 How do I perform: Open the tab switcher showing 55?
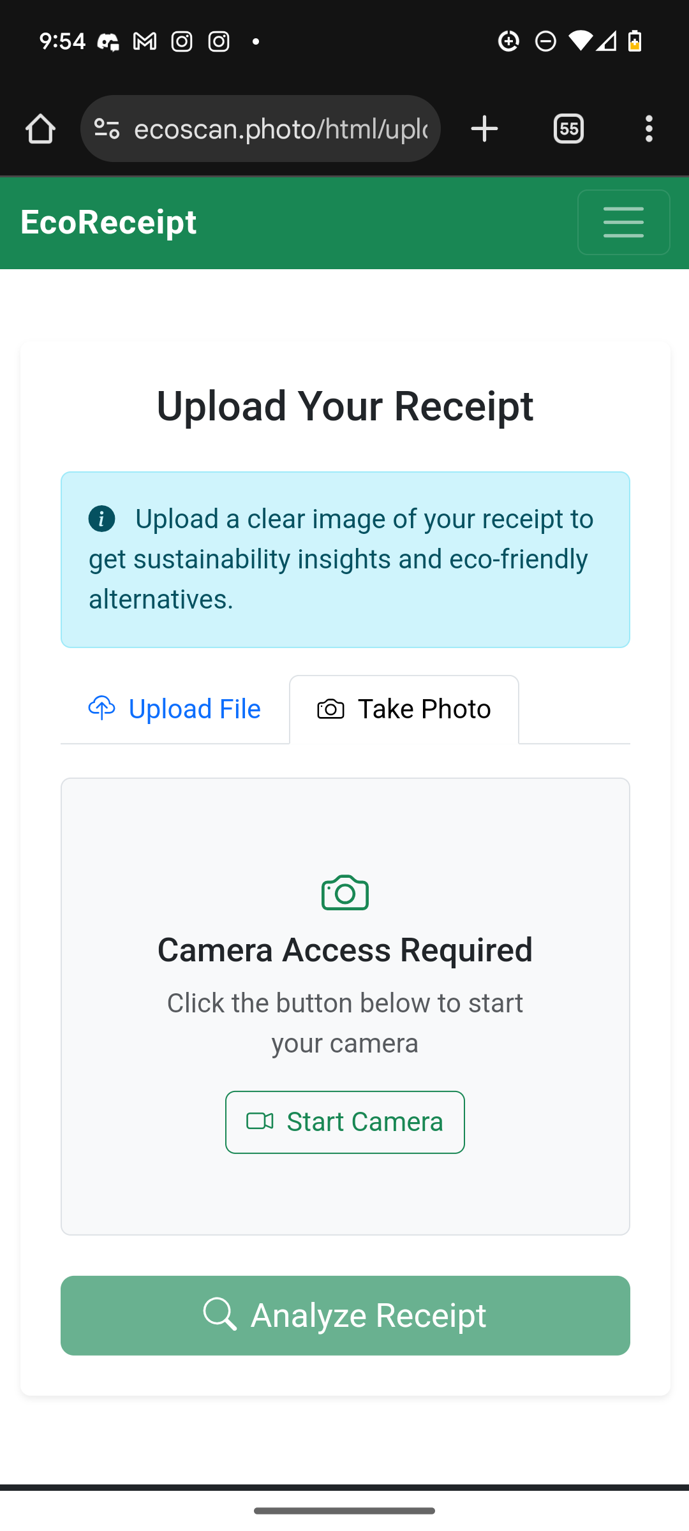click(x=568, y=129)
